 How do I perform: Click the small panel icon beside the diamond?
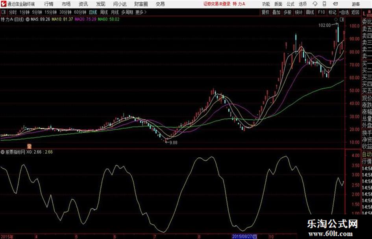click(x=342, y=20)
